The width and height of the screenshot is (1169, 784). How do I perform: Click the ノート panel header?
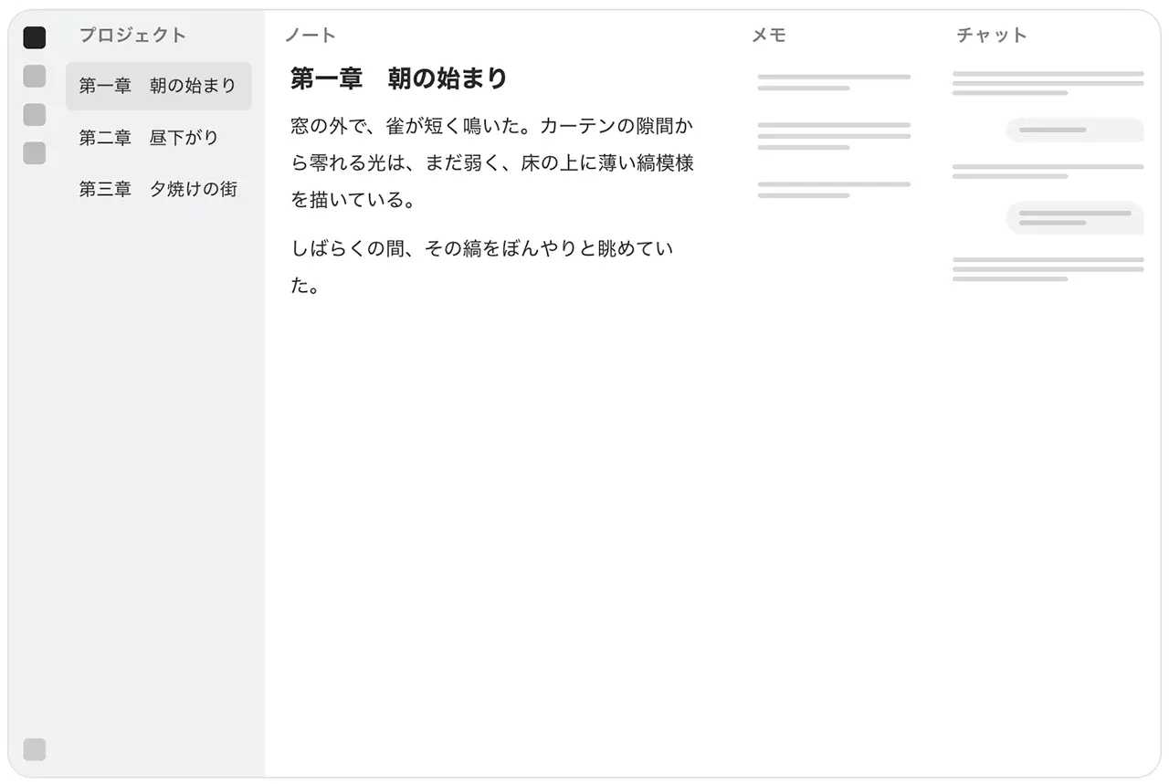[311, 36]
